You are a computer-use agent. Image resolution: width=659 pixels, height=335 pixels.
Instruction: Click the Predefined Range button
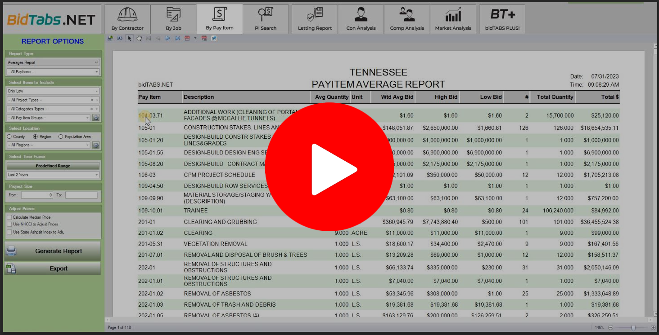[x=53, y=166]
